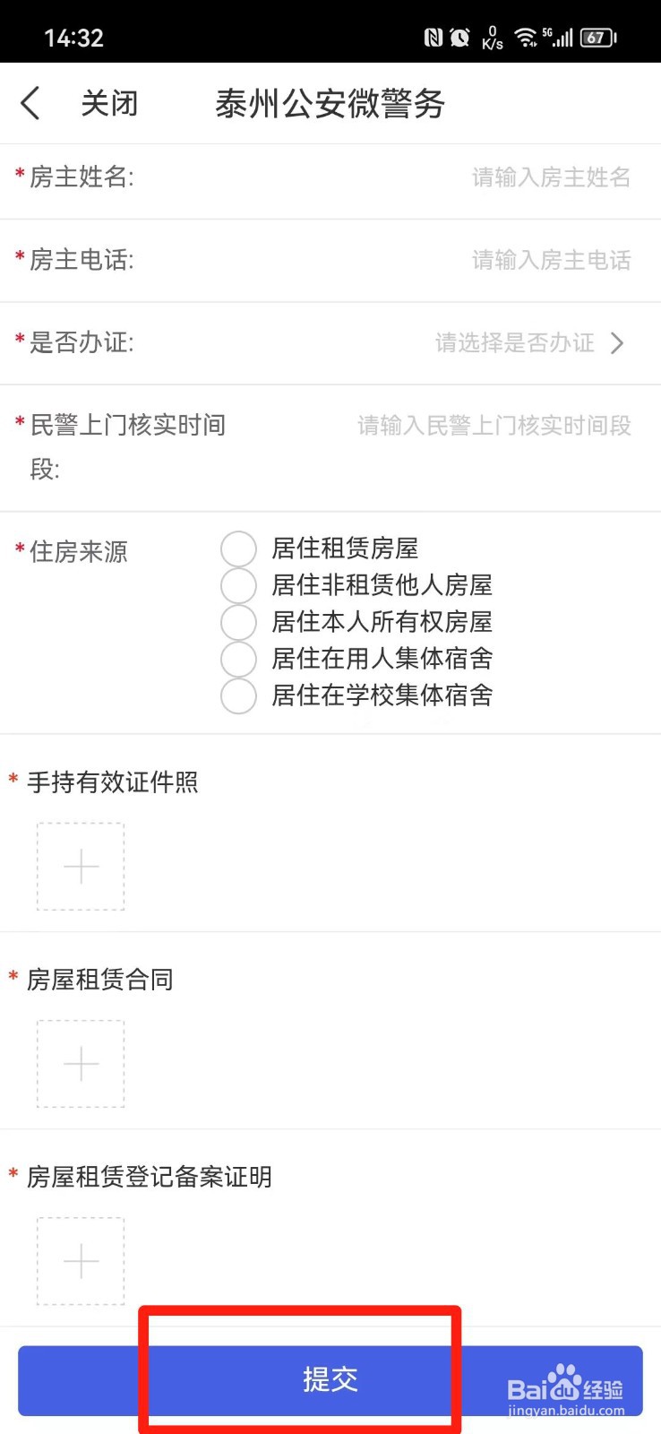Tap the 民警上门核实时间段 input field
661x1434 pixels.
[494, 426]
